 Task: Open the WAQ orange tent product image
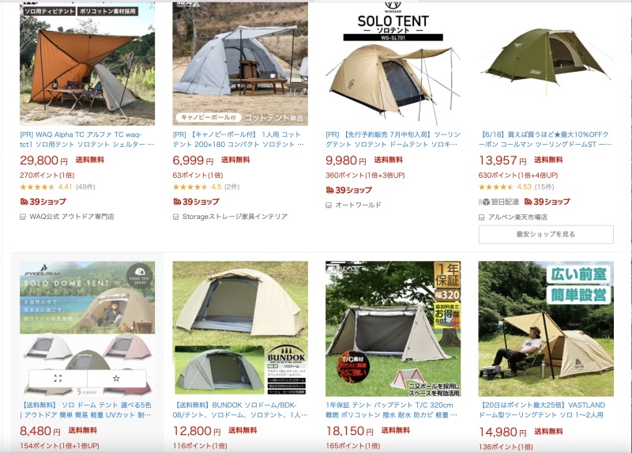point(87,64)
